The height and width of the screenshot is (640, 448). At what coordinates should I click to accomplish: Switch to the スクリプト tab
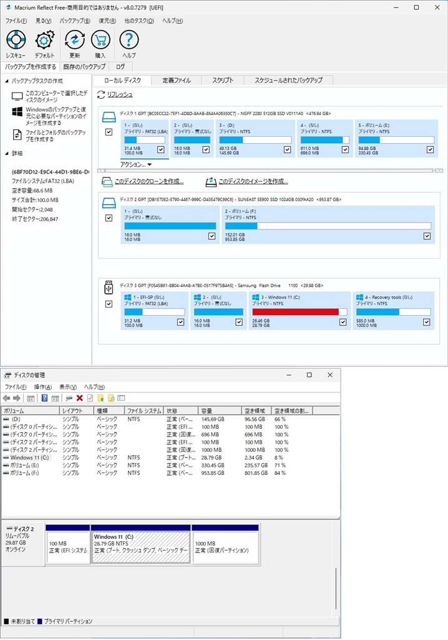[223, 81]
